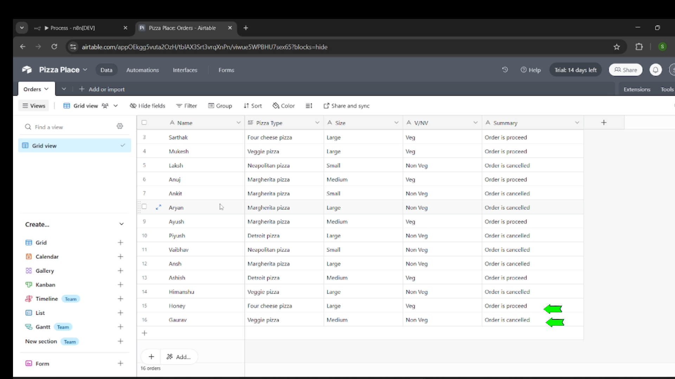Open the Color tool in the toolbar
The width and height of the screenshot is (675, 379).
click(284, 106)
